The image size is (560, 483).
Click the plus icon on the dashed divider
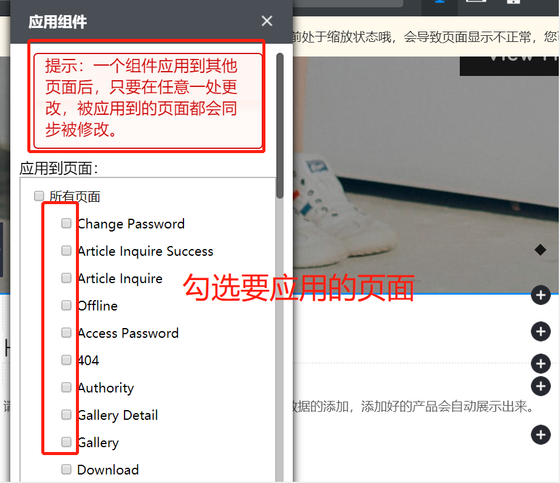tap(541, 364)
